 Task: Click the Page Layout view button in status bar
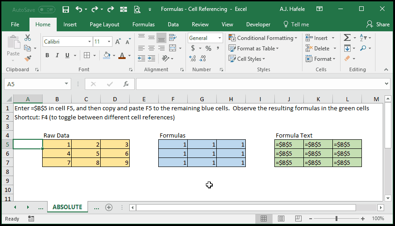pos(281,219)
